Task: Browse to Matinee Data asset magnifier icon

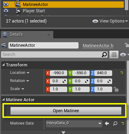Action: coord(115,123)
